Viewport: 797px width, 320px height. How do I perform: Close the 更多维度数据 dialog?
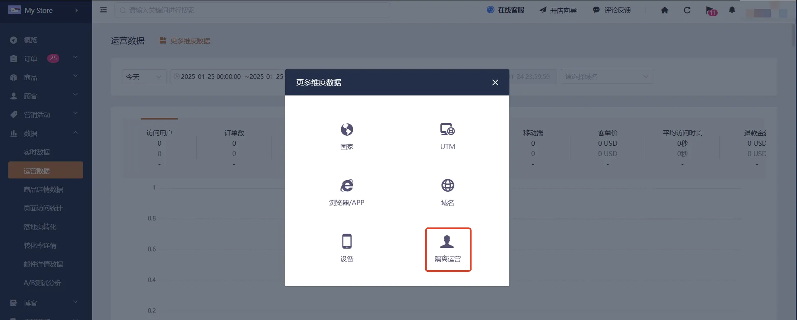point(495,83)
